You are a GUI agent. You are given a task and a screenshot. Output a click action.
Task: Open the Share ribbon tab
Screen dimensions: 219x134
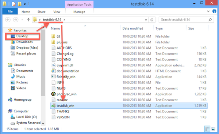click(x=41, y=12)
